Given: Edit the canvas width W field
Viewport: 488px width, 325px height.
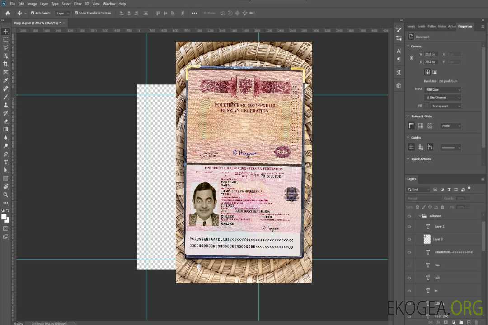Looking at the screenshot, I should pyautogui.click(x=432, y=54).
